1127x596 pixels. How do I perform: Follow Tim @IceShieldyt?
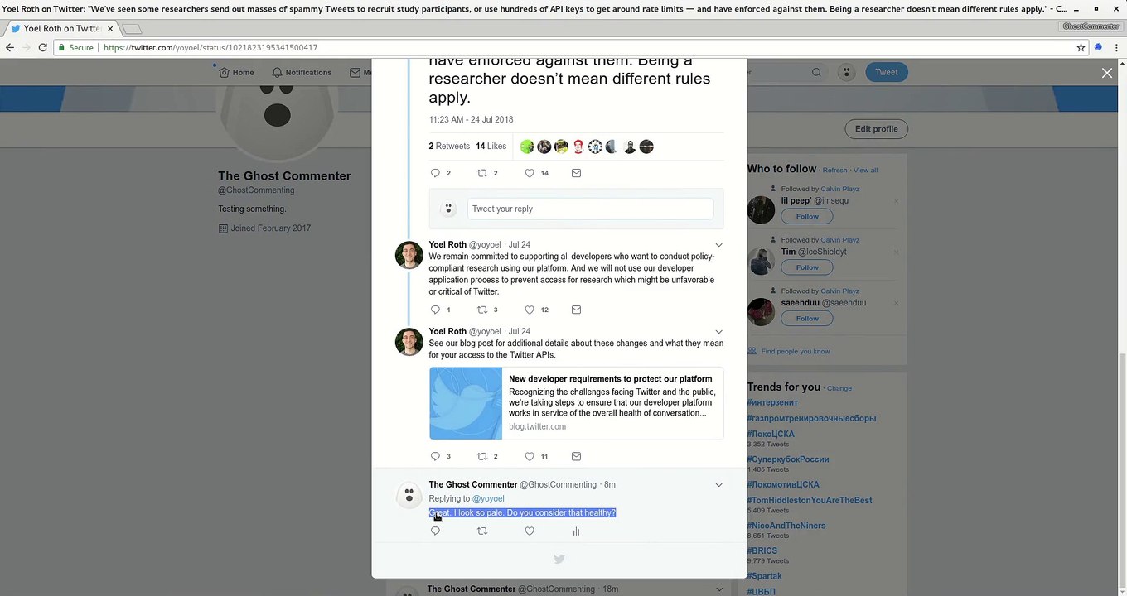pyautogui.click(x=807, y=267)
